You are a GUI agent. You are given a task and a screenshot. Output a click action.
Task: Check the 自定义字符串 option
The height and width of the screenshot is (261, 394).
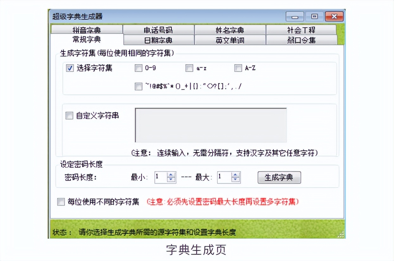tap(69, 116)
